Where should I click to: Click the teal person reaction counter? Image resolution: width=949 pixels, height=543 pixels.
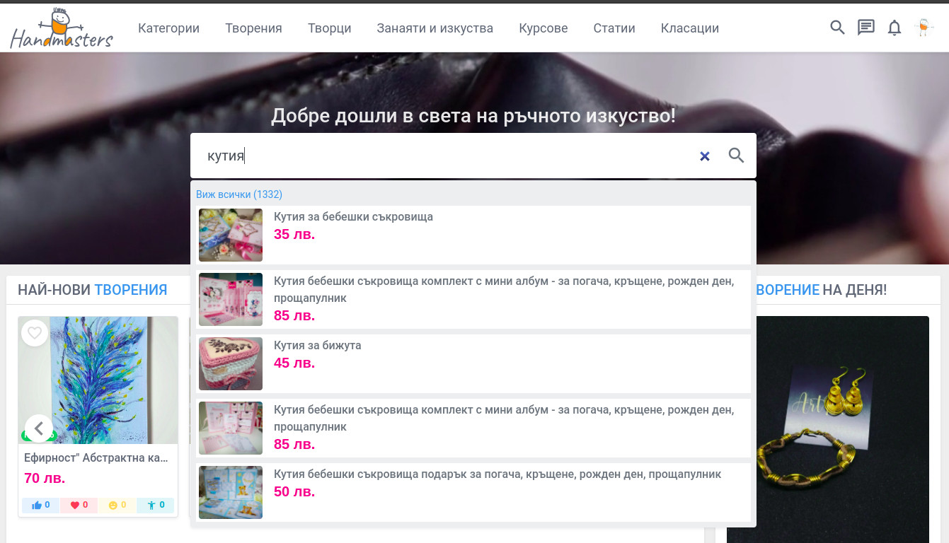(x=156, y=505)
